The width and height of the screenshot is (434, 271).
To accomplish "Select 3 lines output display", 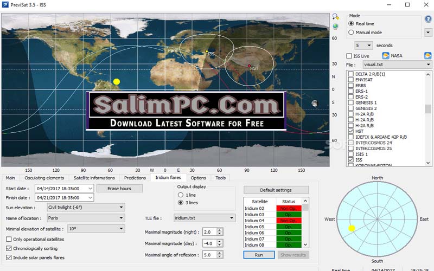I will click(181, 203).
